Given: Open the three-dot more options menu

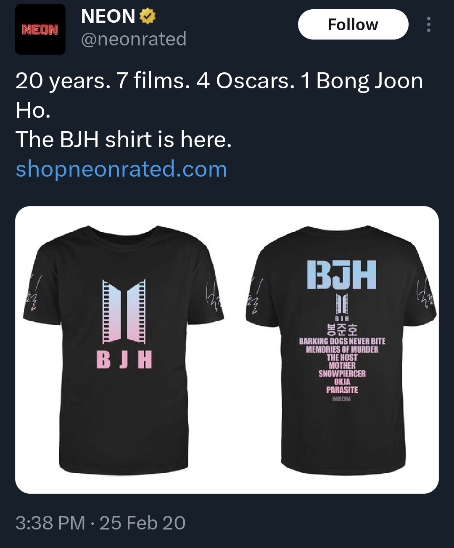Looking at the screenshot, I should tap(428, 24).
